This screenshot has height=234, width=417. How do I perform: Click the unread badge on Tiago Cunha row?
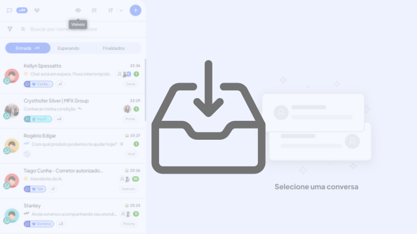(x=136, y=179)
